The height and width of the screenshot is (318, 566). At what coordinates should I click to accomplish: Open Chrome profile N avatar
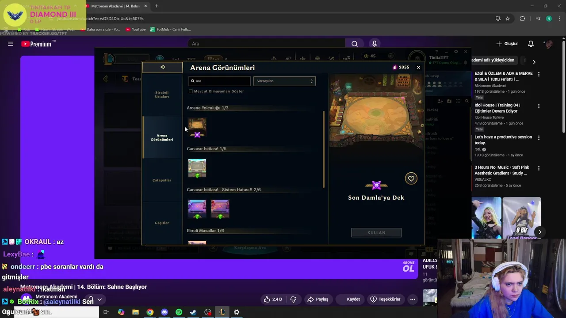tap(549, 19)
